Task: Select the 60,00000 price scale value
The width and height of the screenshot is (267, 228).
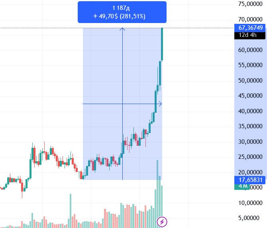Action: click(249, 50)
